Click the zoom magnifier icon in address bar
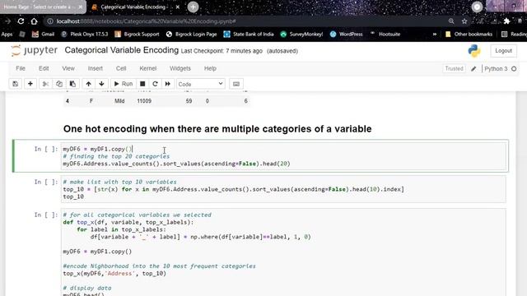 tap(451, 21)
